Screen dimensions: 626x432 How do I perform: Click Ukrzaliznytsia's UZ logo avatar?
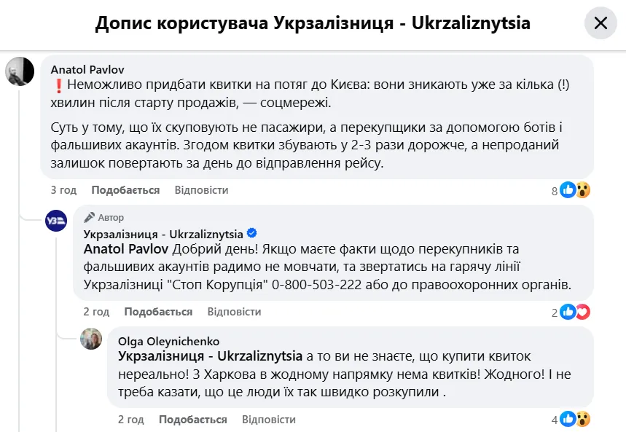[56, 221]
